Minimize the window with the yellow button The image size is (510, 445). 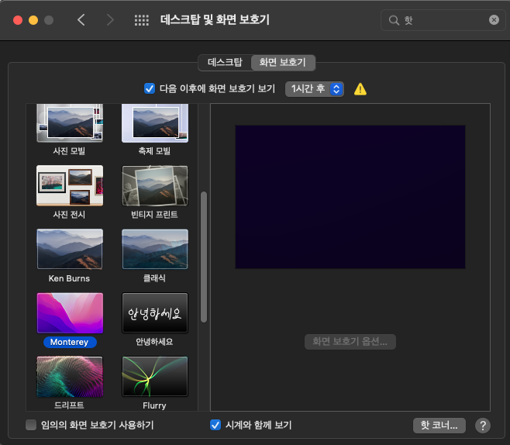(x=33, y=20)
